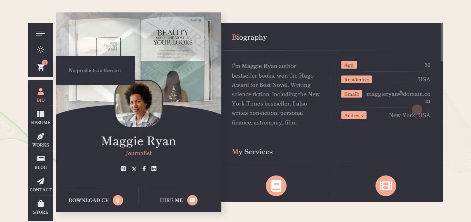The width and height of the screenshot is (471, 222).
Task: Navigate to the Works section
Action: [41, 140]
